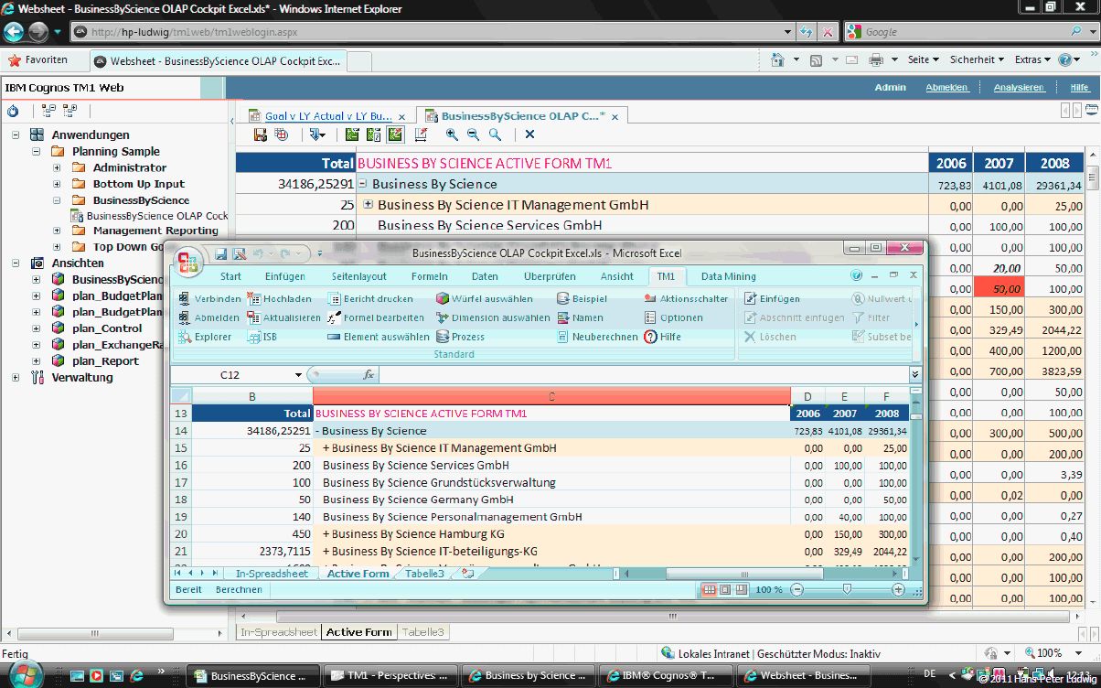Click the Excel zoom in plus button
This screenshot has height=688, width=1101.
tap(899, 590)
